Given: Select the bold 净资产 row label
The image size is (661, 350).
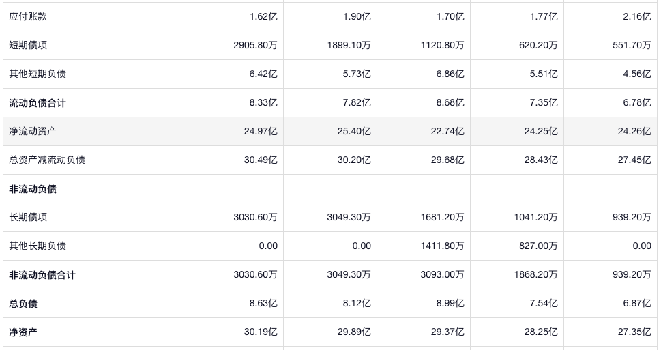Looking at the screenshot, I should 23,332.
